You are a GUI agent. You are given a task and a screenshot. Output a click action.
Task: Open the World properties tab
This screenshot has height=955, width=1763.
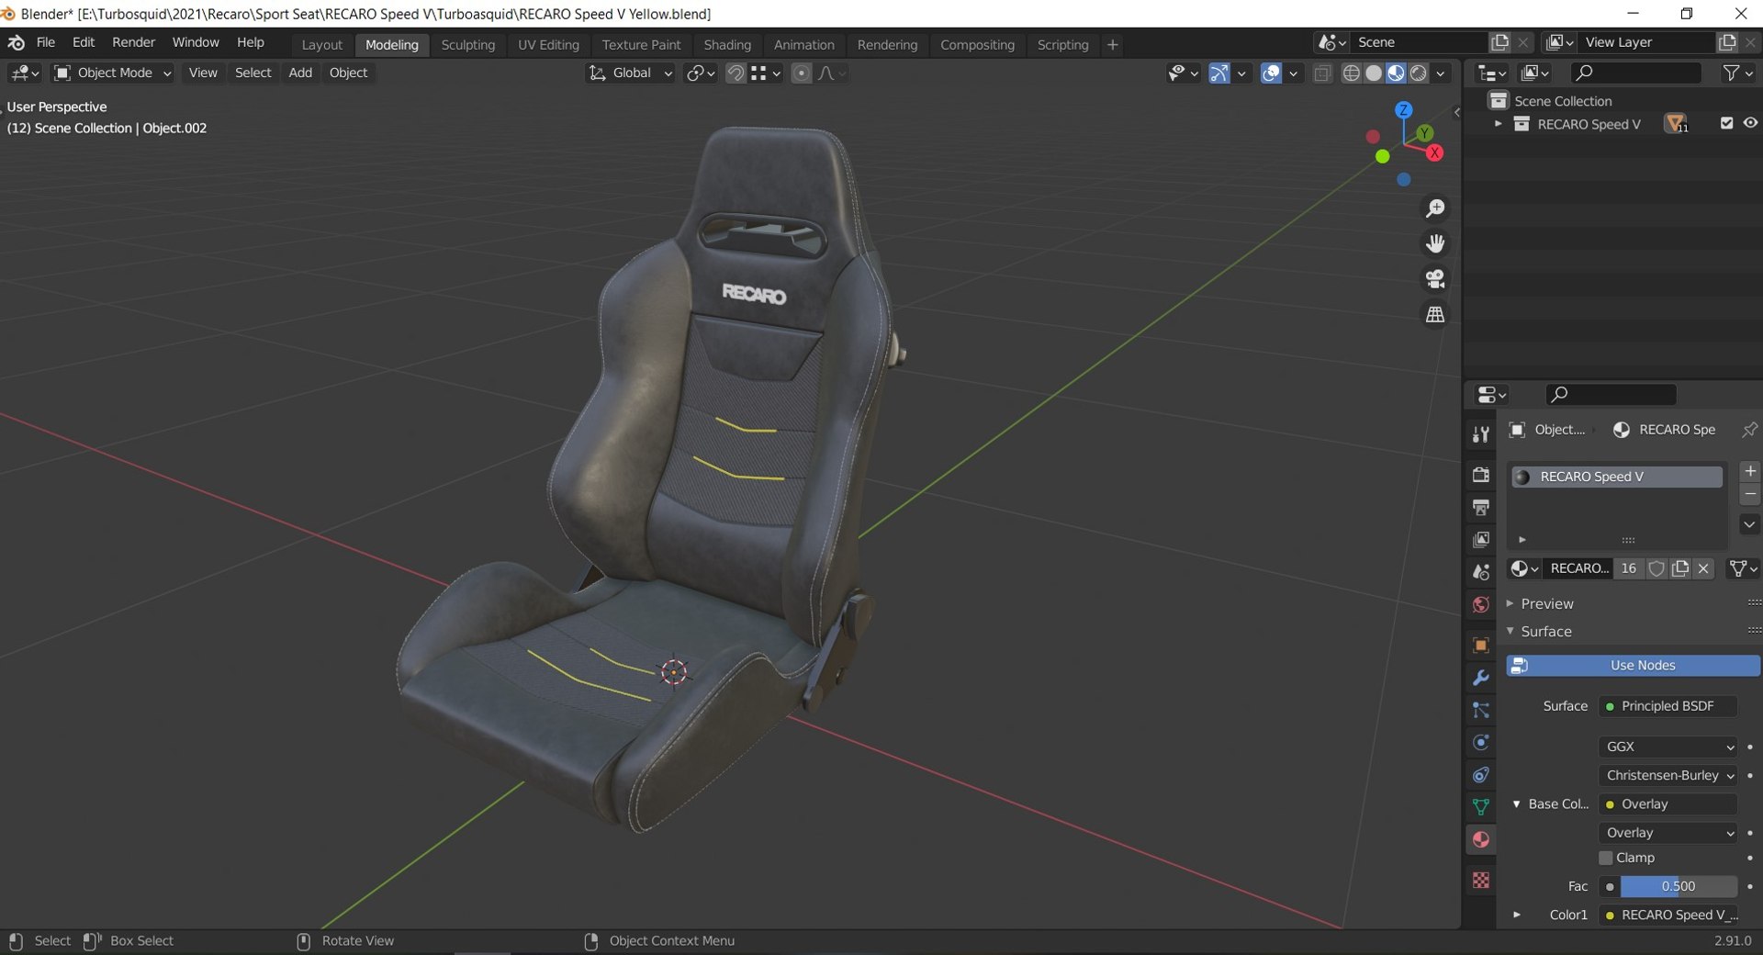click(x=1480, y=604)
